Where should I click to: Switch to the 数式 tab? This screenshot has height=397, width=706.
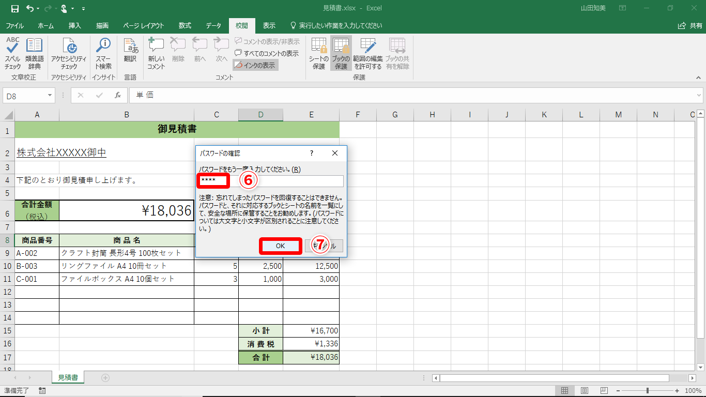(185, 25)
